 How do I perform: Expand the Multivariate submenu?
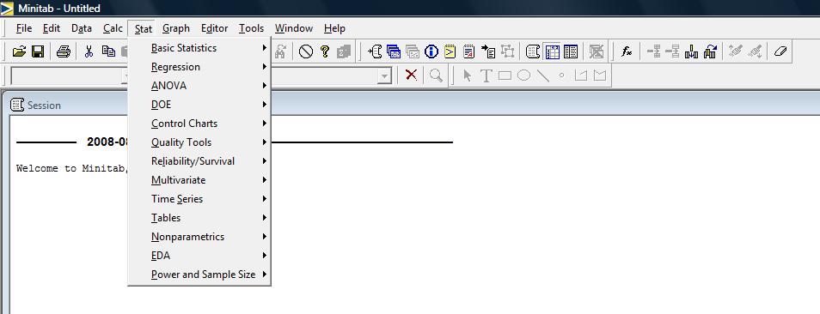click(x=199, y=180)
